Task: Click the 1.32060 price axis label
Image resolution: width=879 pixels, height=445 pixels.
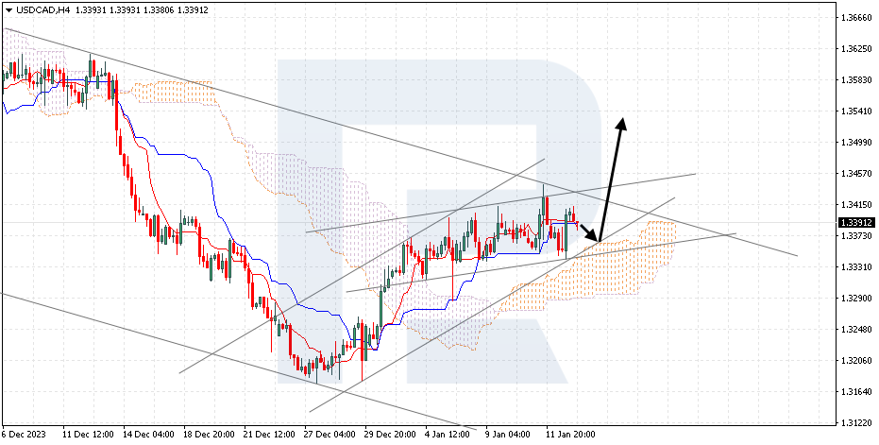Action: (x=854, y=360)
